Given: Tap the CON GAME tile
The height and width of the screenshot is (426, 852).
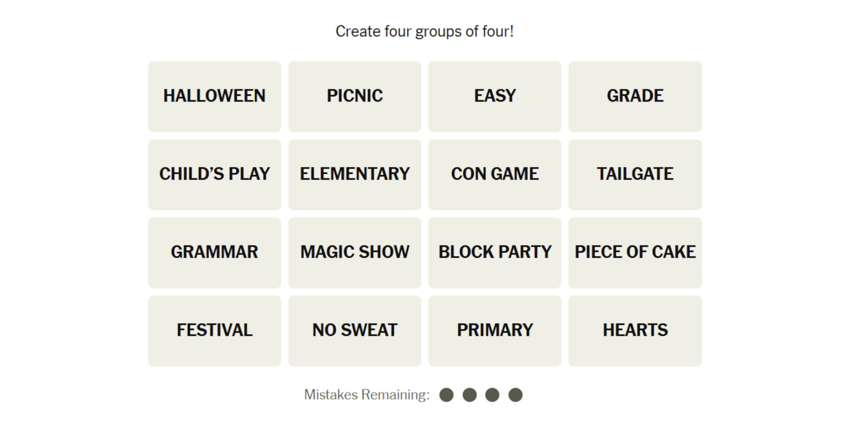Looking at the screenshot, I should coord(495,175).
